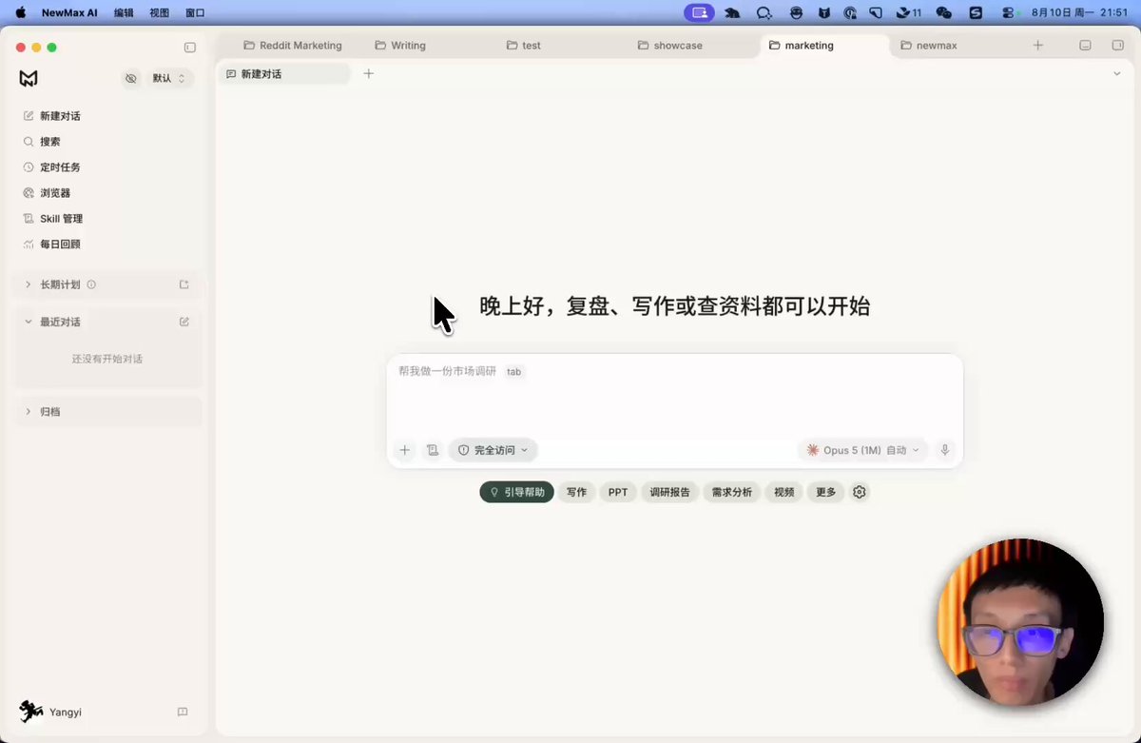Image resolution: width=1141 pixels, height=743 pixels.
Task: Click the S-shaped app icon in the menu bar
Action: tap(976, 13)
